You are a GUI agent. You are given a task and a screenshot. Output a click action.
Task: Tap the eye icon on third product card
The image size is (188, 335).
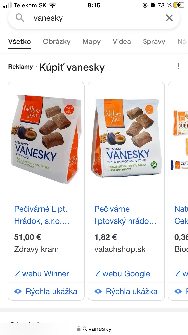pyautogui.click(x=178, y=291)
